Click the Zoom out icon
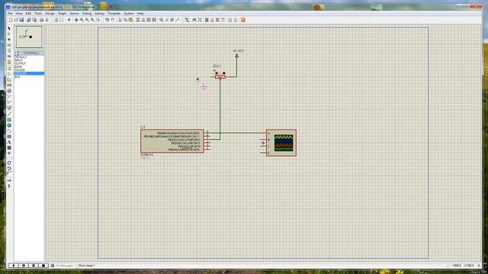Image resolution: width=488 pixels, height=274 pixels. [x=87, y=20]
